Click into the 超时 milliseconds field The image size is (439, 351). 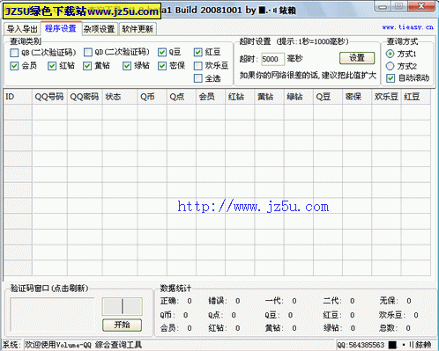pyautogui.click(x=272, y=59)
